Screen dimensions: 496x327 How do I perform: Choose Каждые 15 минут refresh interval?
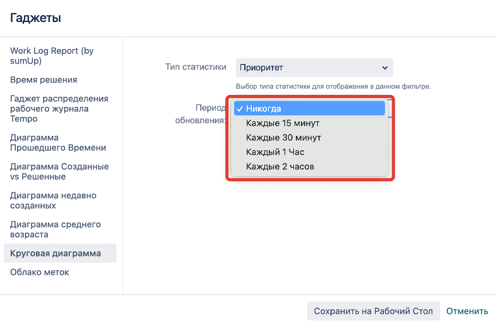(x=283, y=123)
